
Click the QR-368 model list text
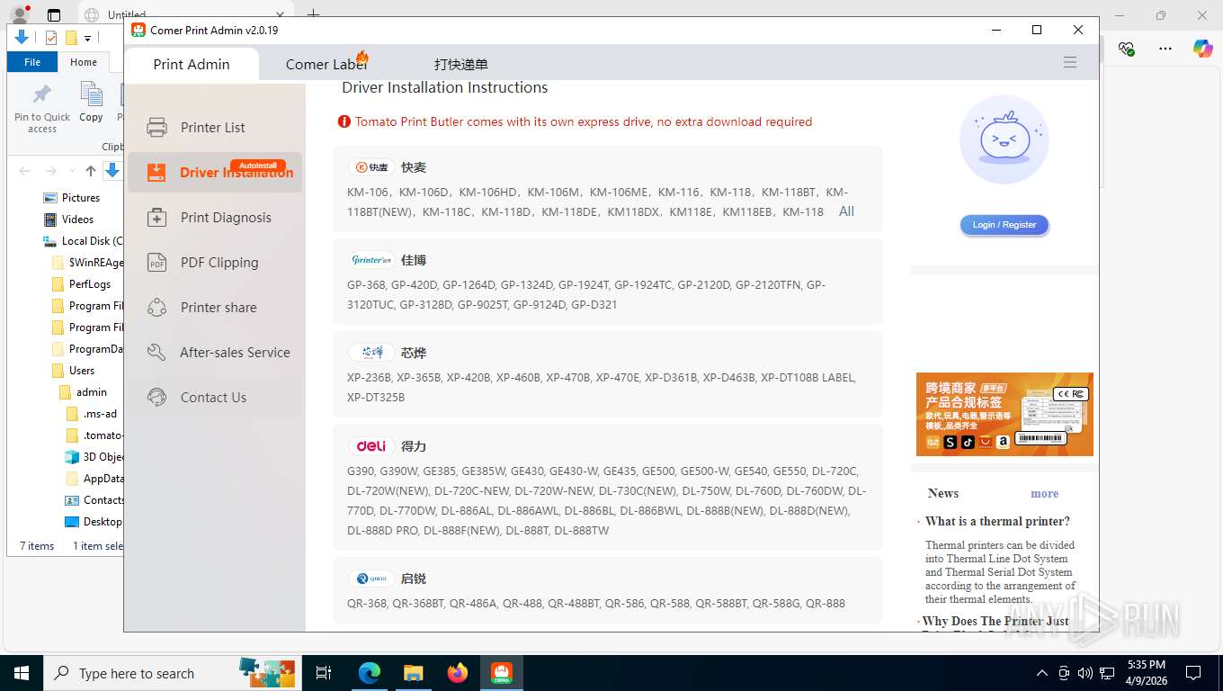point(596,604)
